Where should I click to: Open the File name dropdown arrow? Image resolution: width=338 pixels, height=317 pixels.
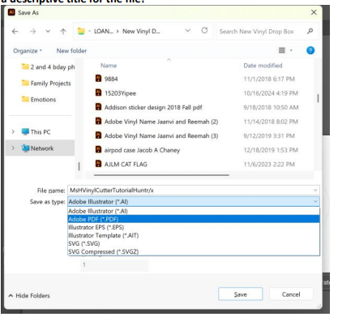click(315, 191)
